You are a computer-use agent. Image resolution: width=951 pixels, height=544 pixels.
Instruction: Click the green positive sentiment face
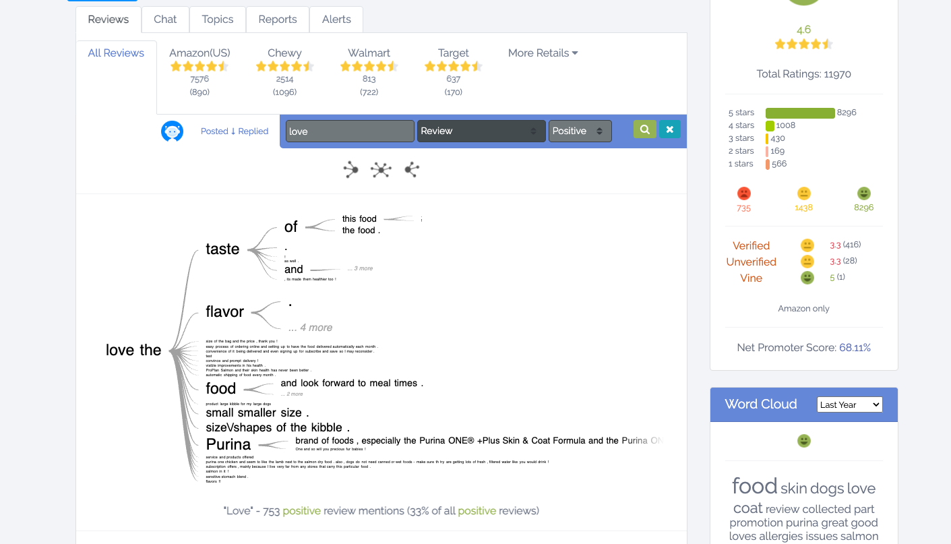(863, 193)
